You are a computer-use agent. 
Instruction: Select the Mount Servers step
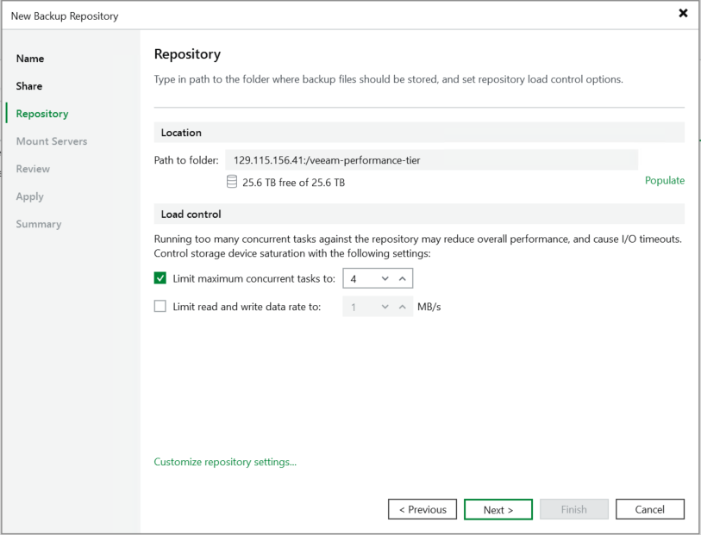pos(52,141)
